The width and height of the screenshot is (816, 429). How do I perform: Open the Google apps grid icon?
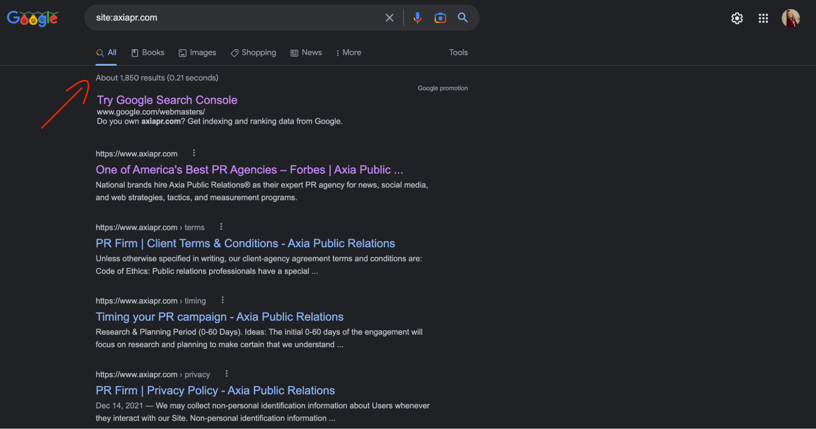click(763, 18)
